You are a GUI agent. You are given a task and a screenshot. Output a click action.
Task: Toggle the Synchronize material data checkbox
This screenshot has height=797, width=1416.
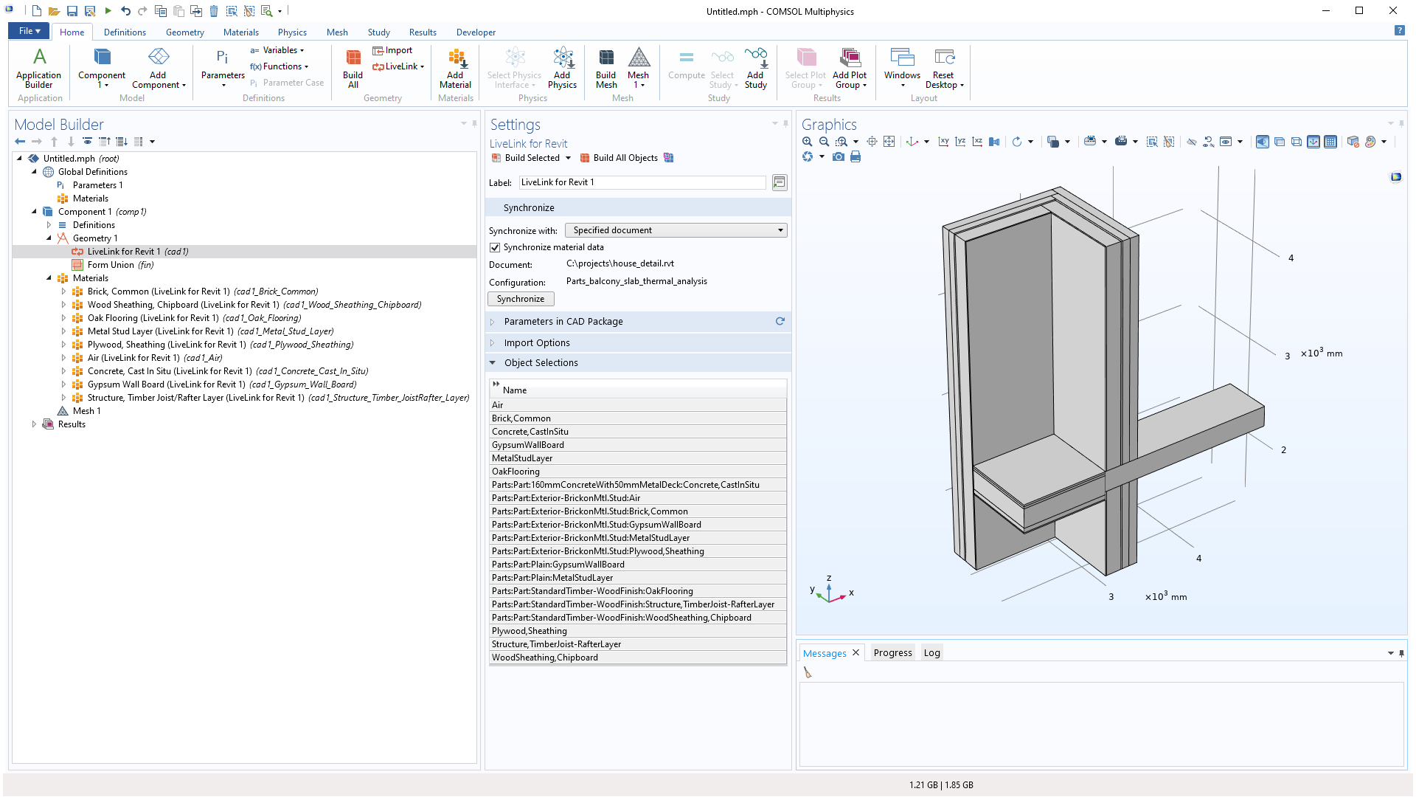click(x=495, y=247)
